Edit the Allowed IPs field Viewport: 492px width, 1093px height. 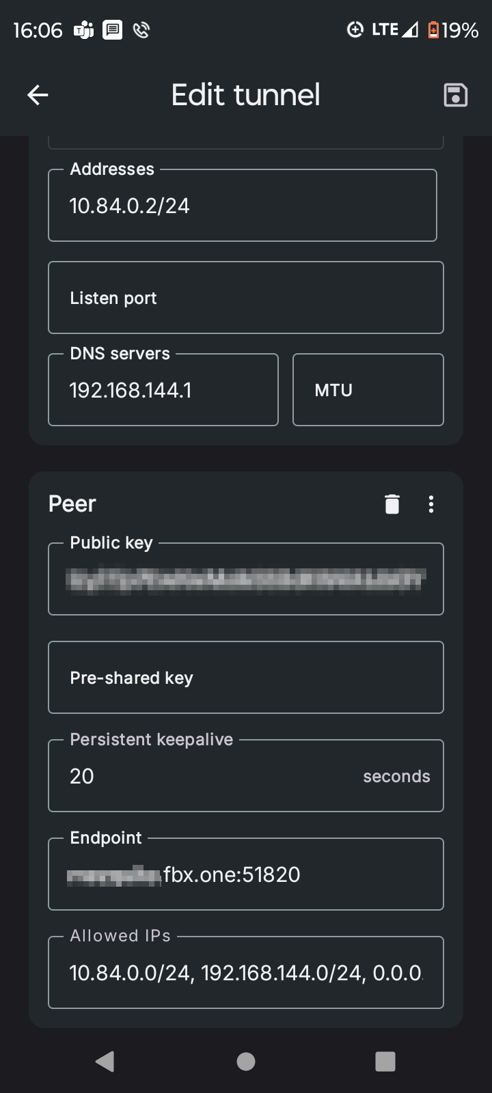coord(246,972)
